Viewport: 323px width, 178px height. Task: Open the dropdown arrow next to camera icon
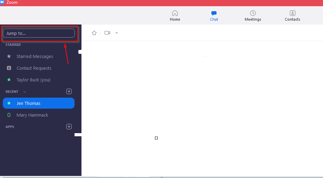coord(117,33)
